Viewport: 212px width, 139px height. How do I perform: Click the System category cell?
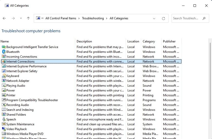click(x=147, y=124)
